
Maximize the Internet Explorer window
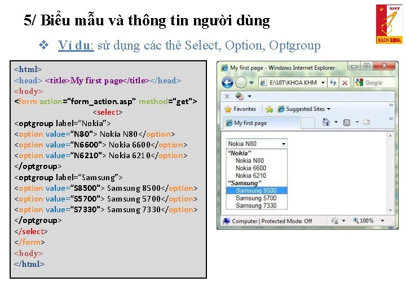point(367,66)
